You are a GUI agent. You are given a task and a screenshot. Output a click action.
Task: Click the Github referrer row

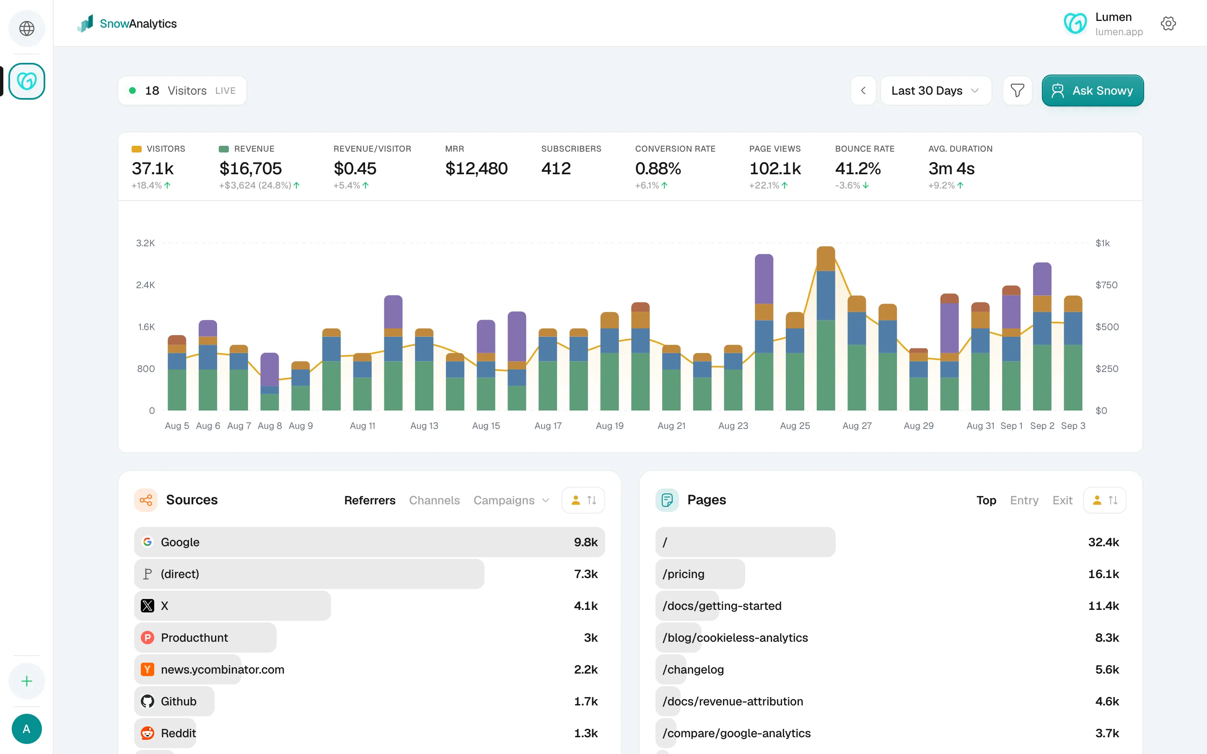(369, 702)
